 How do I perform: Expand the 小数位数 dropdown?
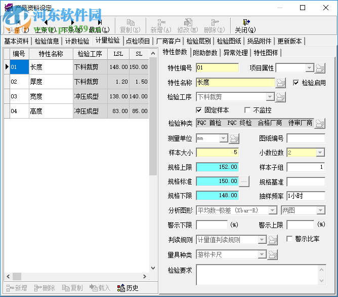(x=320, y=153)
